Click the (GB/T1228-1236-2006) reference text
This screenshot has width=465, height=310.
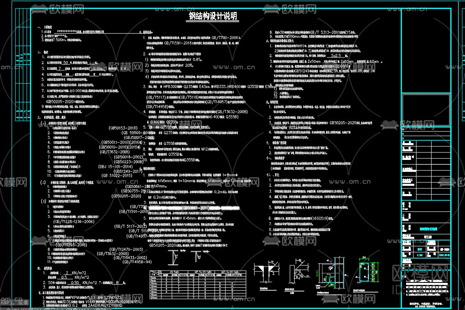point(74,222)
